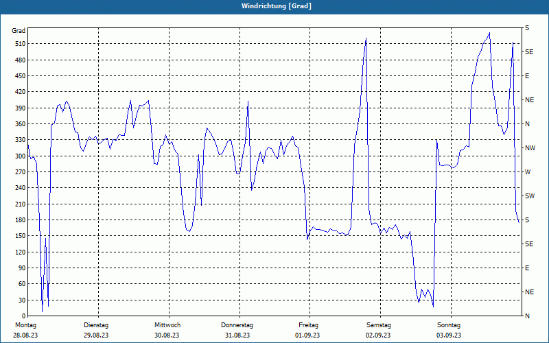This screenshot has height=343, width=549.
Task: Click the 'Freitag' day label
Action: (x=308, y=325)
